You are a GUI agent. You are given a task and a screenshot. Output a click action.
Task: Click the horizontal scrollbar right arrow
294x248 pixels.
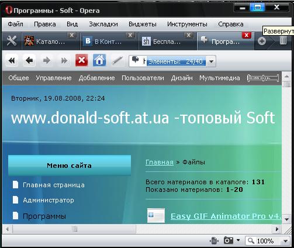pyautogui.click(x=277, y=229)
